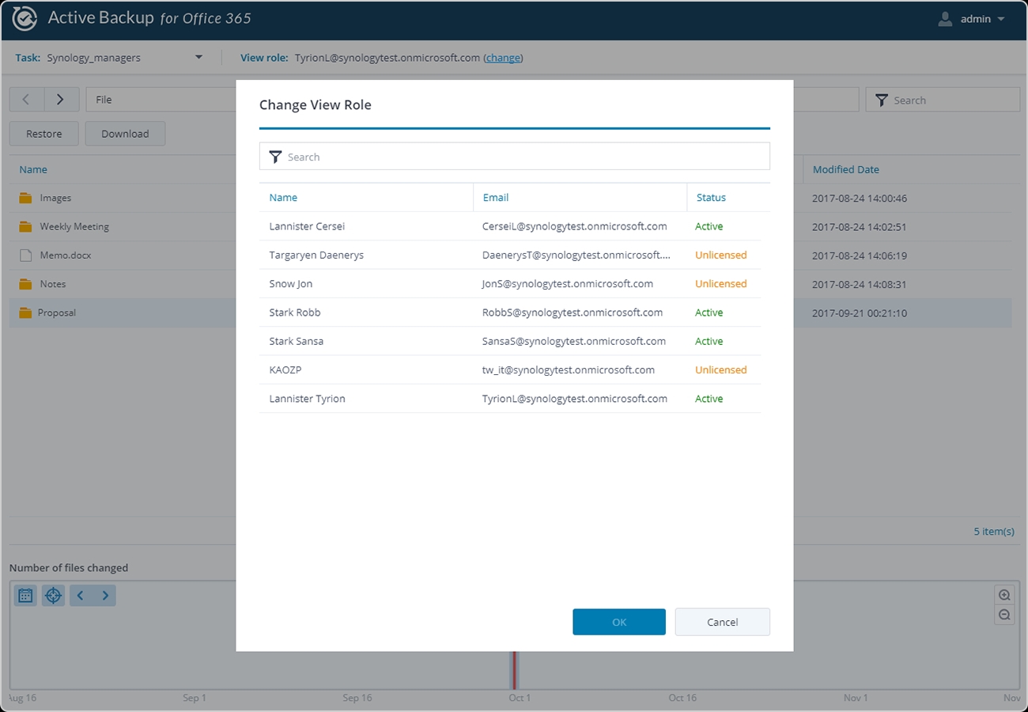Click the change view role link
This screenshot has width=1028, height=712.
click(x=503, y=58)
